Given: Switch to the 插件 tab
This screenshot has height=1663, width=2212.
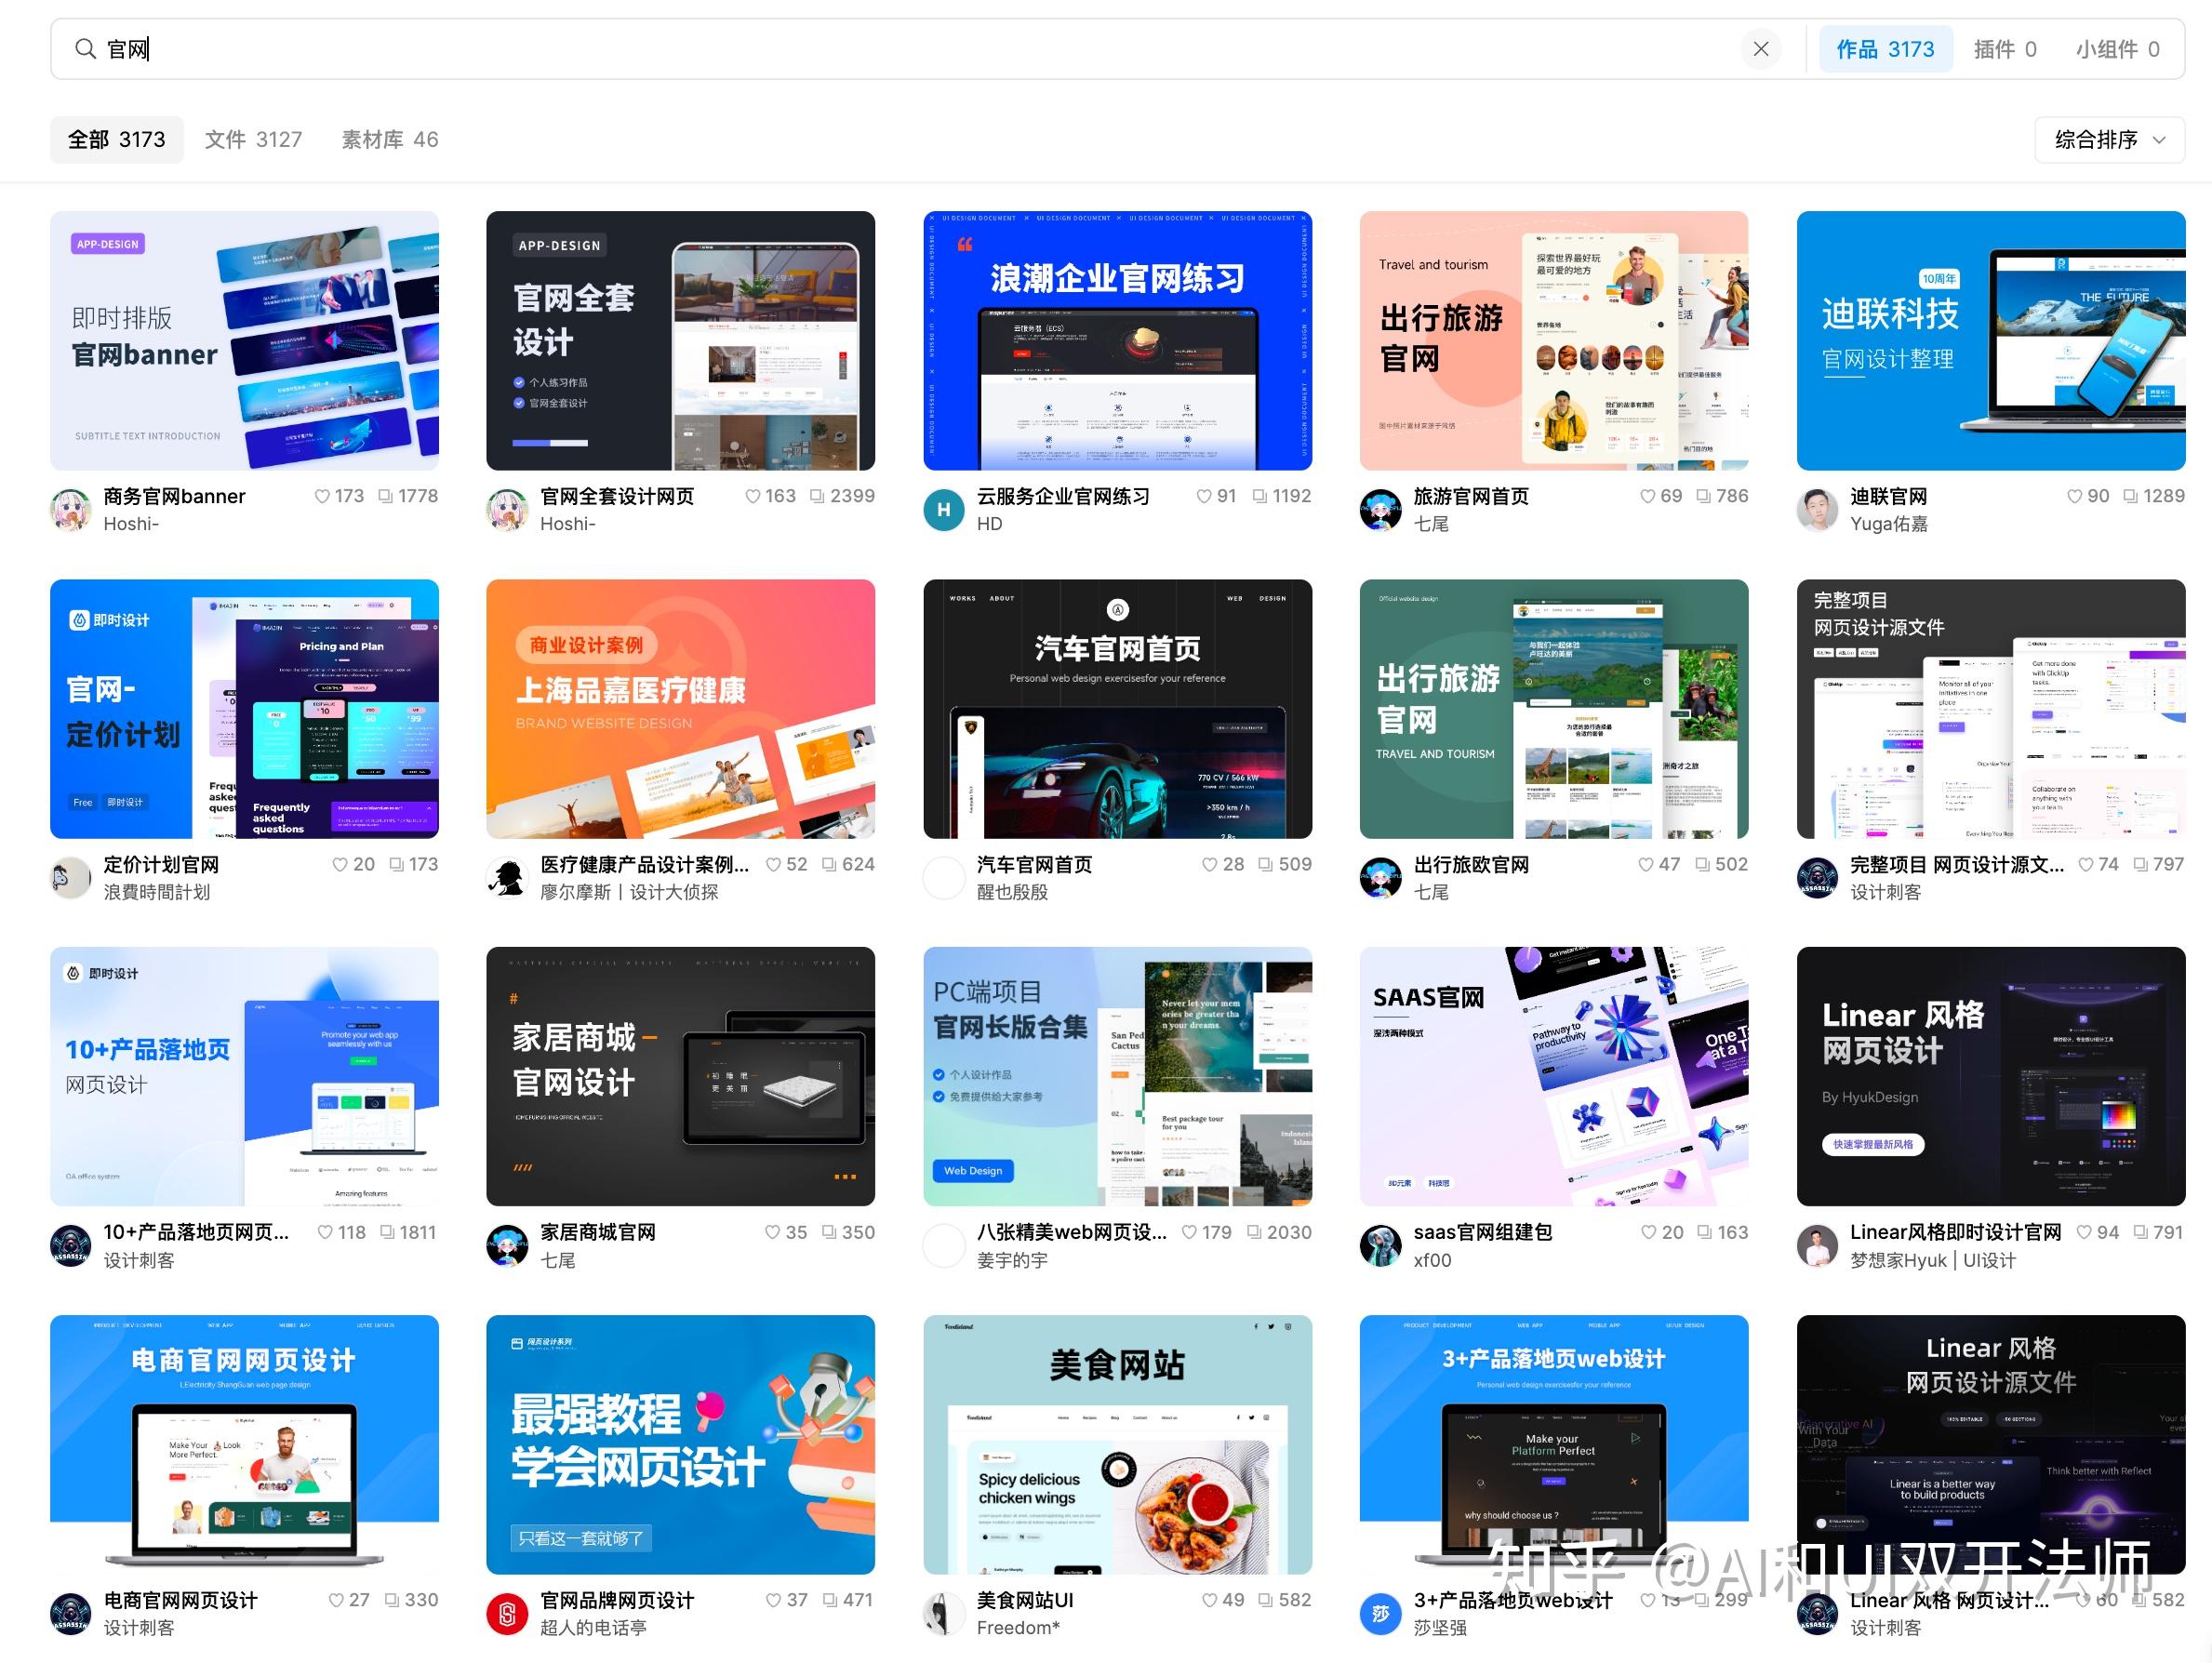Looking at the screenshot, I should [x=2004, y=48].
